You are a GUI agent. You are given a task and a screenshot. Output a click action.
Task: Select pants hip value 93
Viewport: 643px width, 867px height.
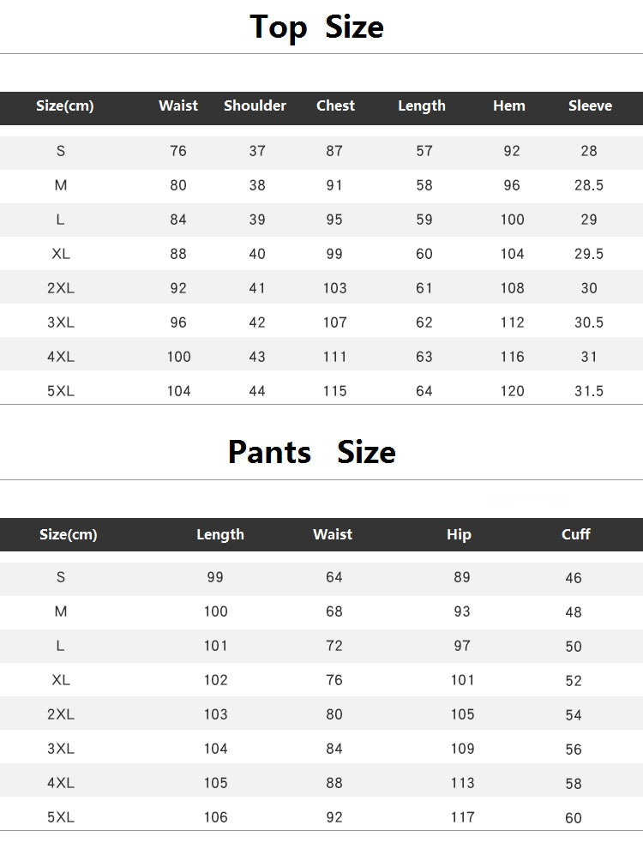[462, 611]
